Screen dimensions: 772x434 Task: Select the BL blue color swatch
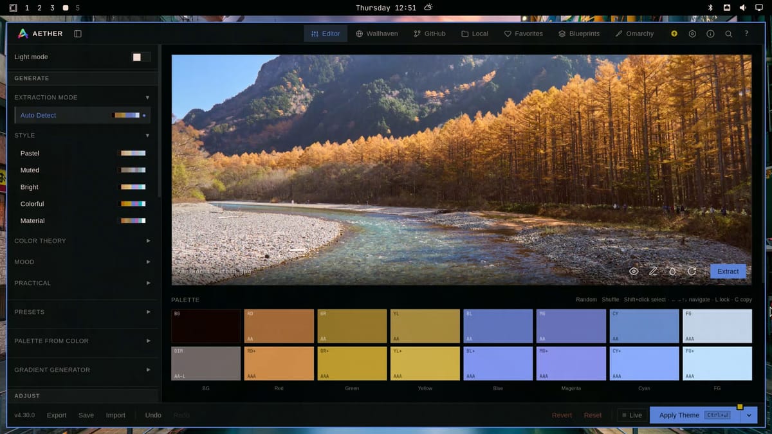(498, 326)
